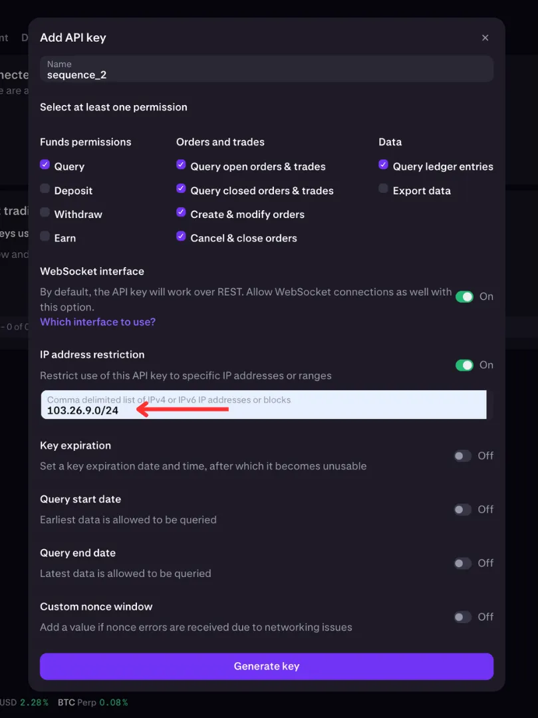Screen dimensions: 538x718
Task: Uncheck Query open orders & trades
Action: pyautogui.click(x=181, y=164)
